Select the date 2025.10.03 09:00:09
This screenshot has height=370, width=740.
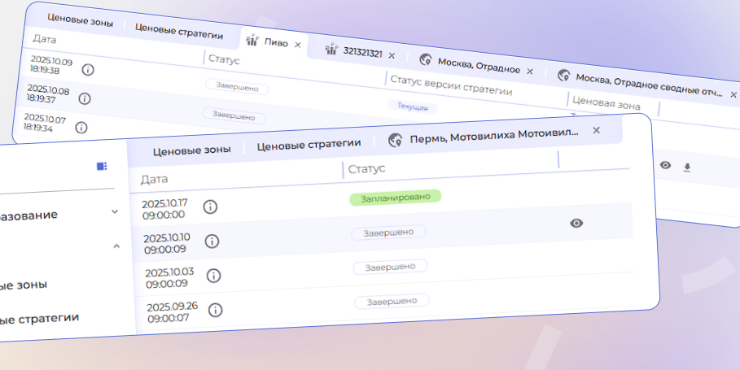coord(169,277)
